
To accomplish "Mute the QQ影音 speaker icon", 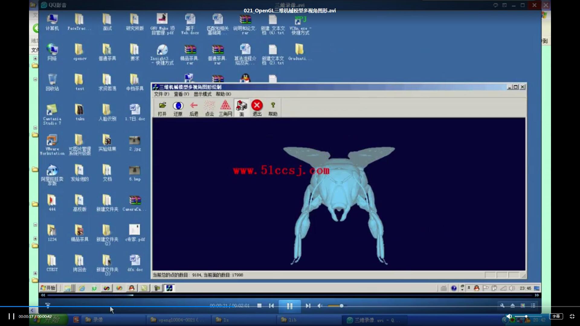I will [x=320, y=306].
